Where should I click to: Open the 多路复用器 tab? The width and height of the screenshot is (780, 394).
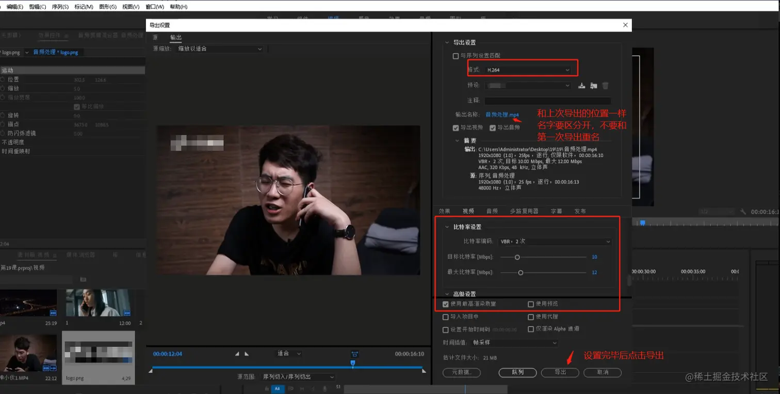pos(524,211)
